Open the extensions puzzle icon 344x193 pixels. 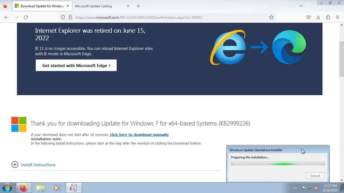pos(328,17)
